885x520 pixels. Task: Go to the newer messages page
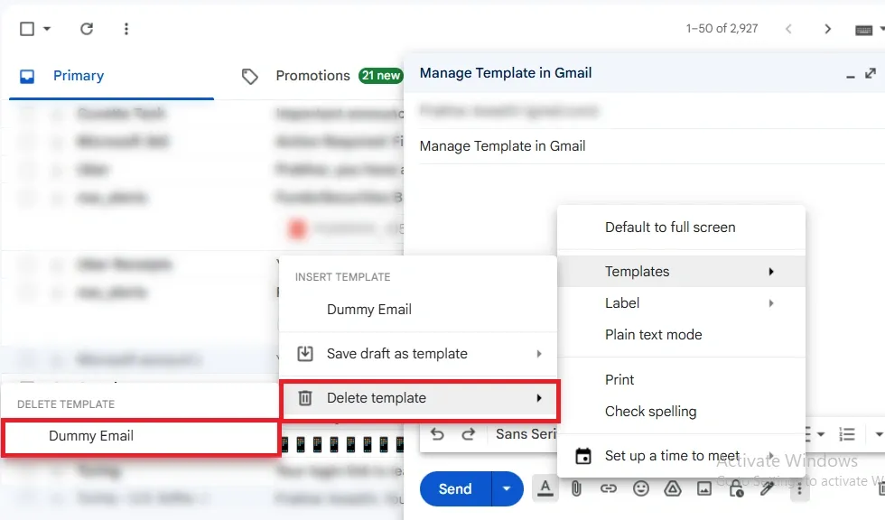click(x=788, y=29)
